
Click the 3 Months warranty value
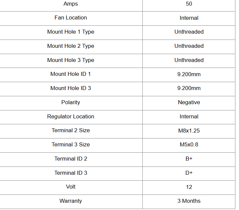tap(189, 201)
